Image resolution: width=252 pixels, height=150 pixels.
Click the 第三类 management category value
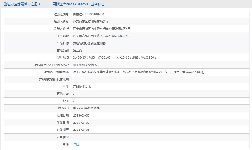77,50
